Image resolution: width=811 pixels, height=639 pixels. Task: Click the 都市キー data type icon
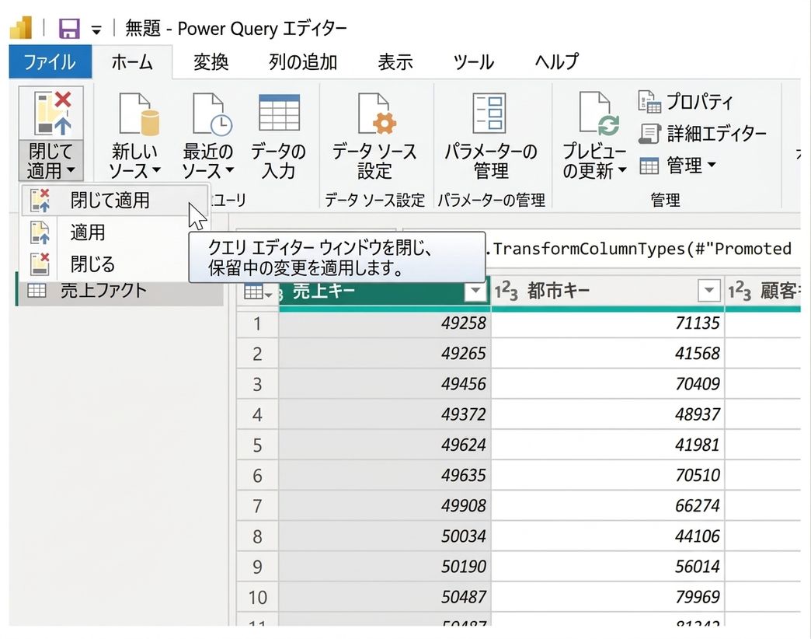pos(506,292)
